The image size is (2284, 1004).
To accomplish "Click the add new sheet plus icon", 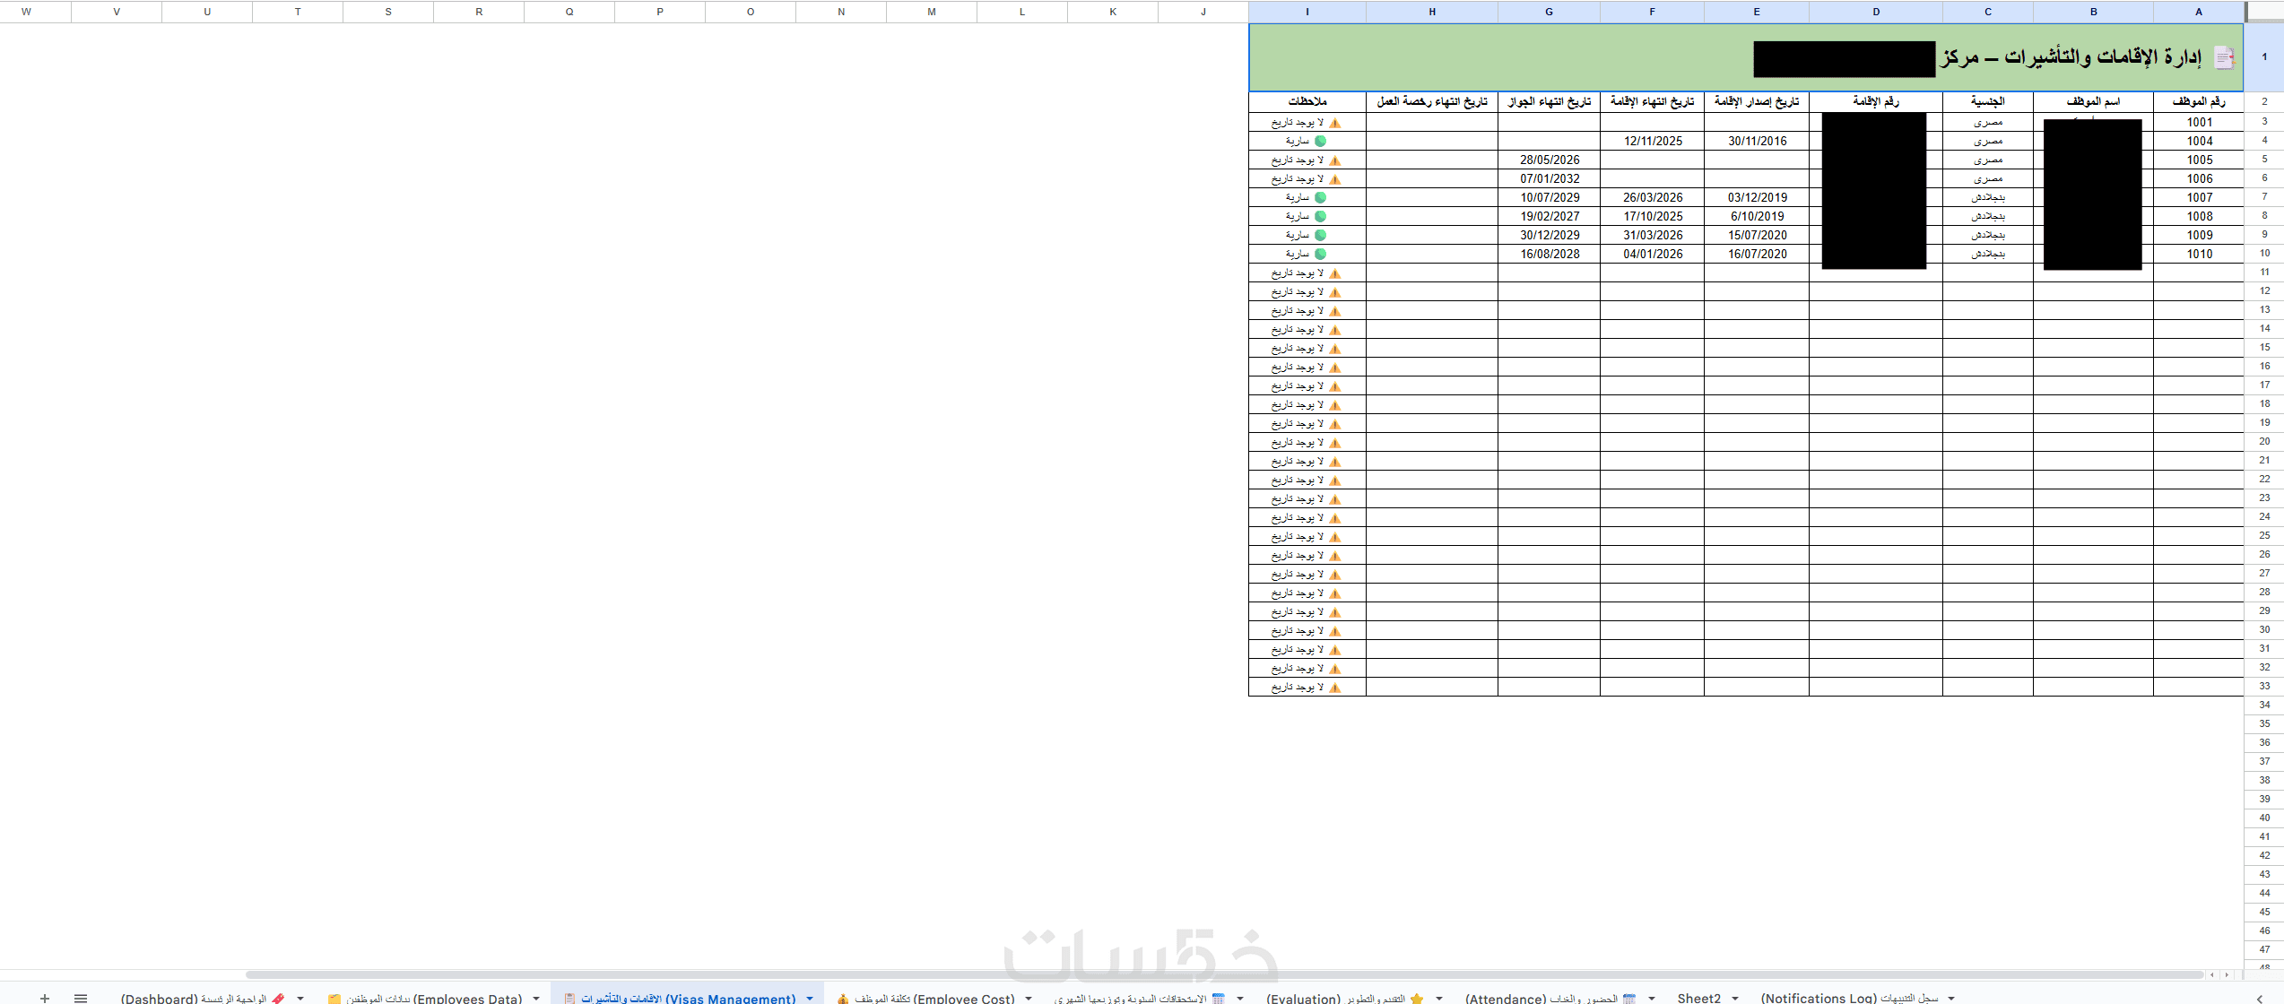I will [45, 998].
